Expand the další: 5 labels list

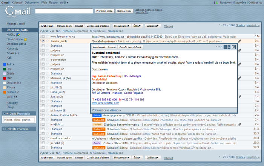(x=12, y=97)
